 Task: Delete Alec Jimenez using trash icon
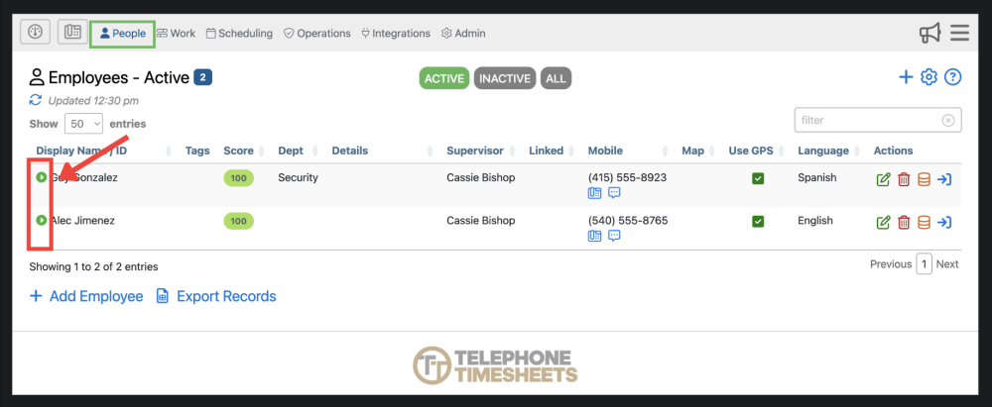(904, 222)
